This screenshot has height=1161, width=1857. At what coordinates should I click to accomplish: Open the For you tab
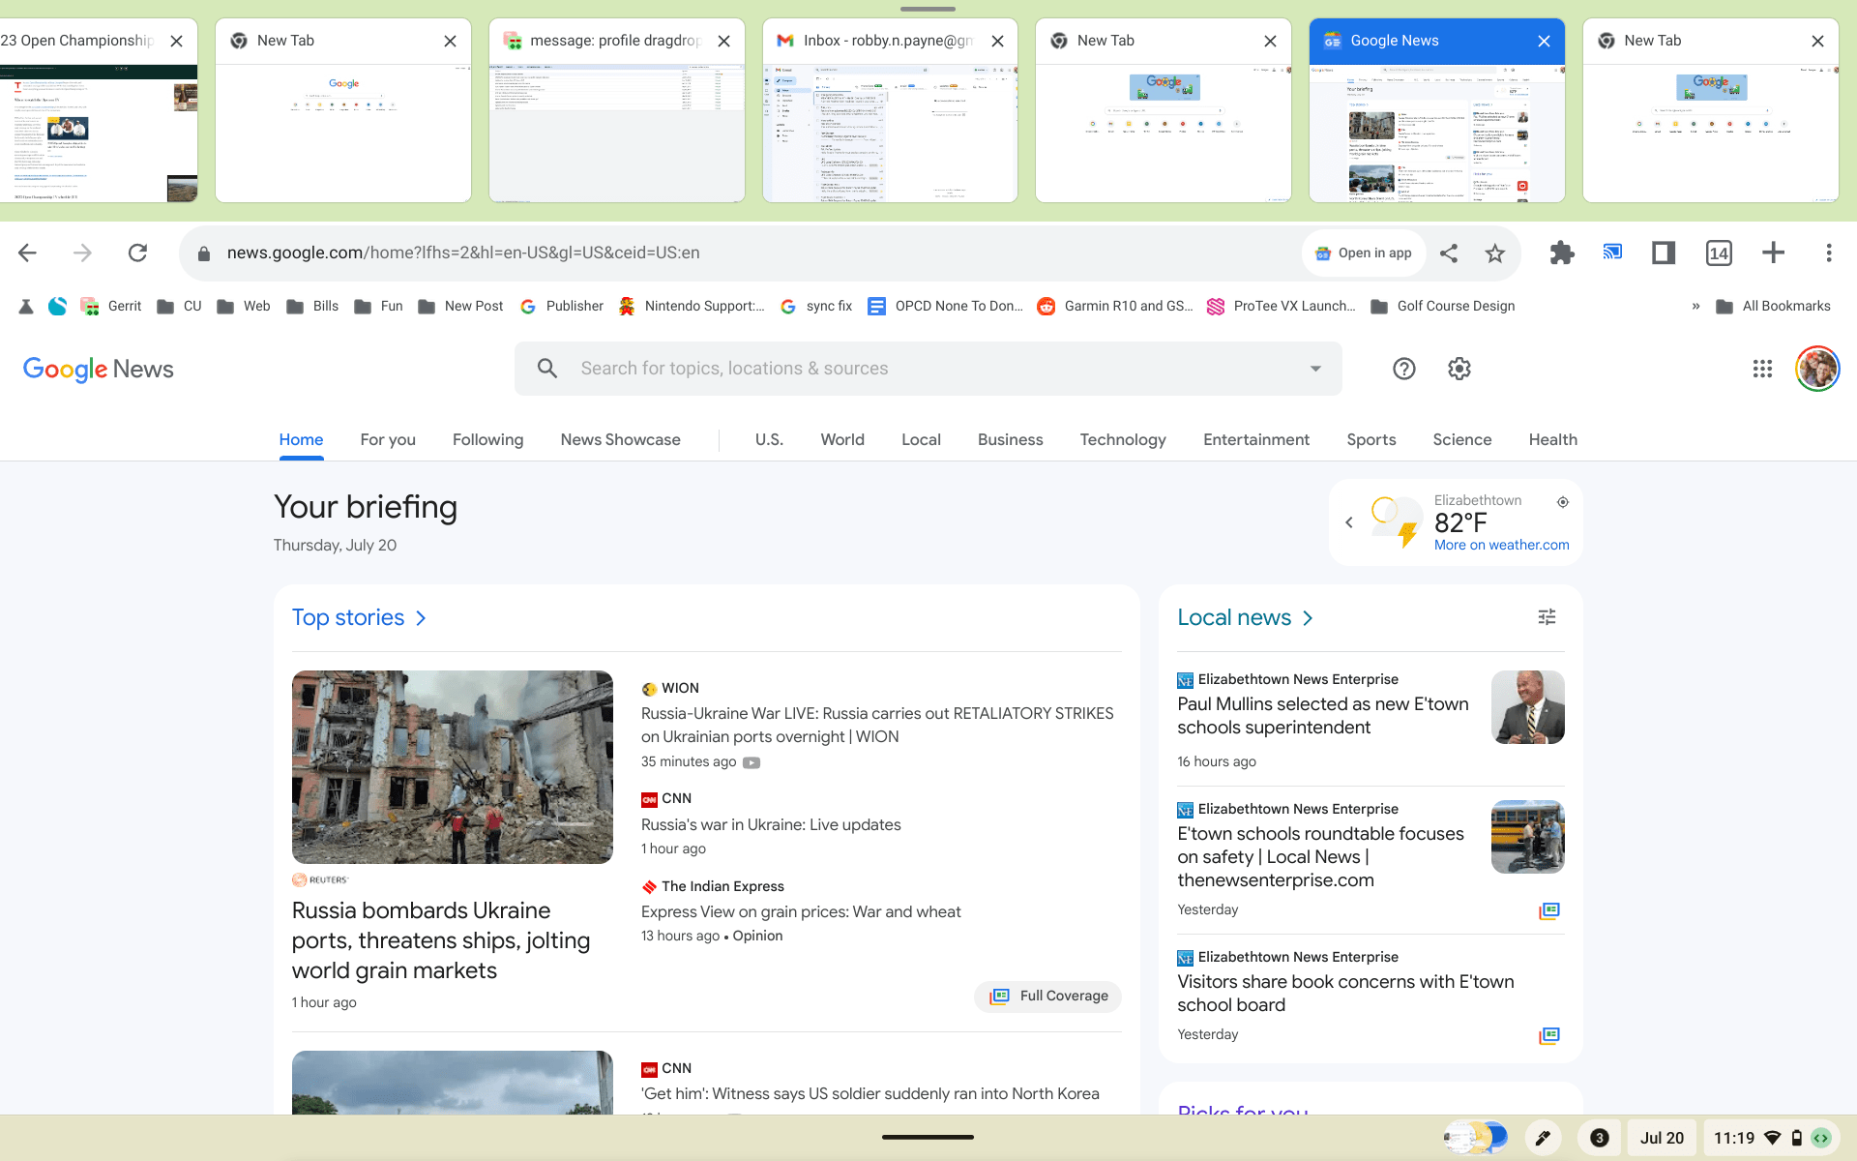click(387, 439)
